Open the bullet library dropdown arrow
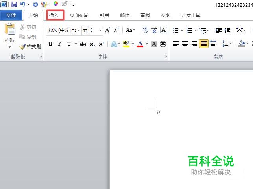 click(182, 30)
